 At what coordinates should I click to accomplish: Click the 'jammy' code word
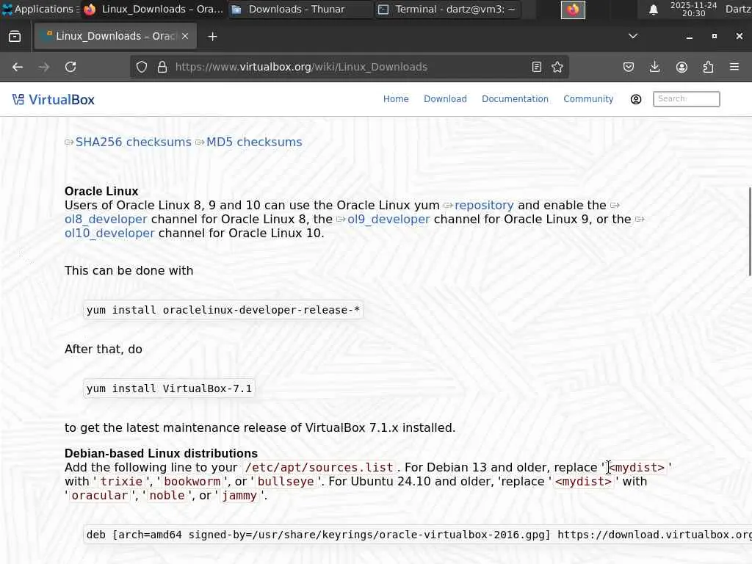tap(239, 496)
